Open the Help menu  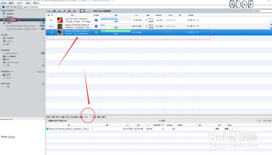pos(36,3)
